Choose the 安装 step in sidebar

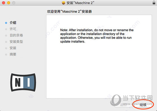13,48
